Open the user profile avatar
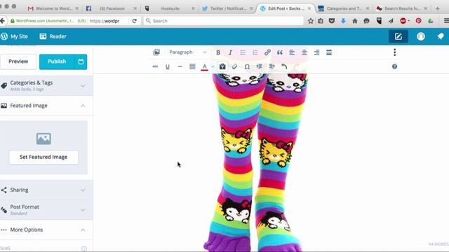This screenshot has width=449, height=252. coord(421,36)
